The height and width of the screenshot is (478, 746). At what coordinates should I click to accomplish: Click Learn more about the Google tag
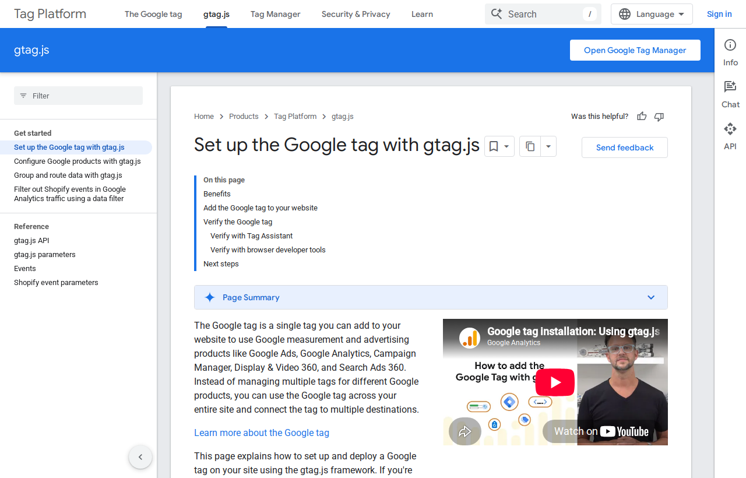262,433
